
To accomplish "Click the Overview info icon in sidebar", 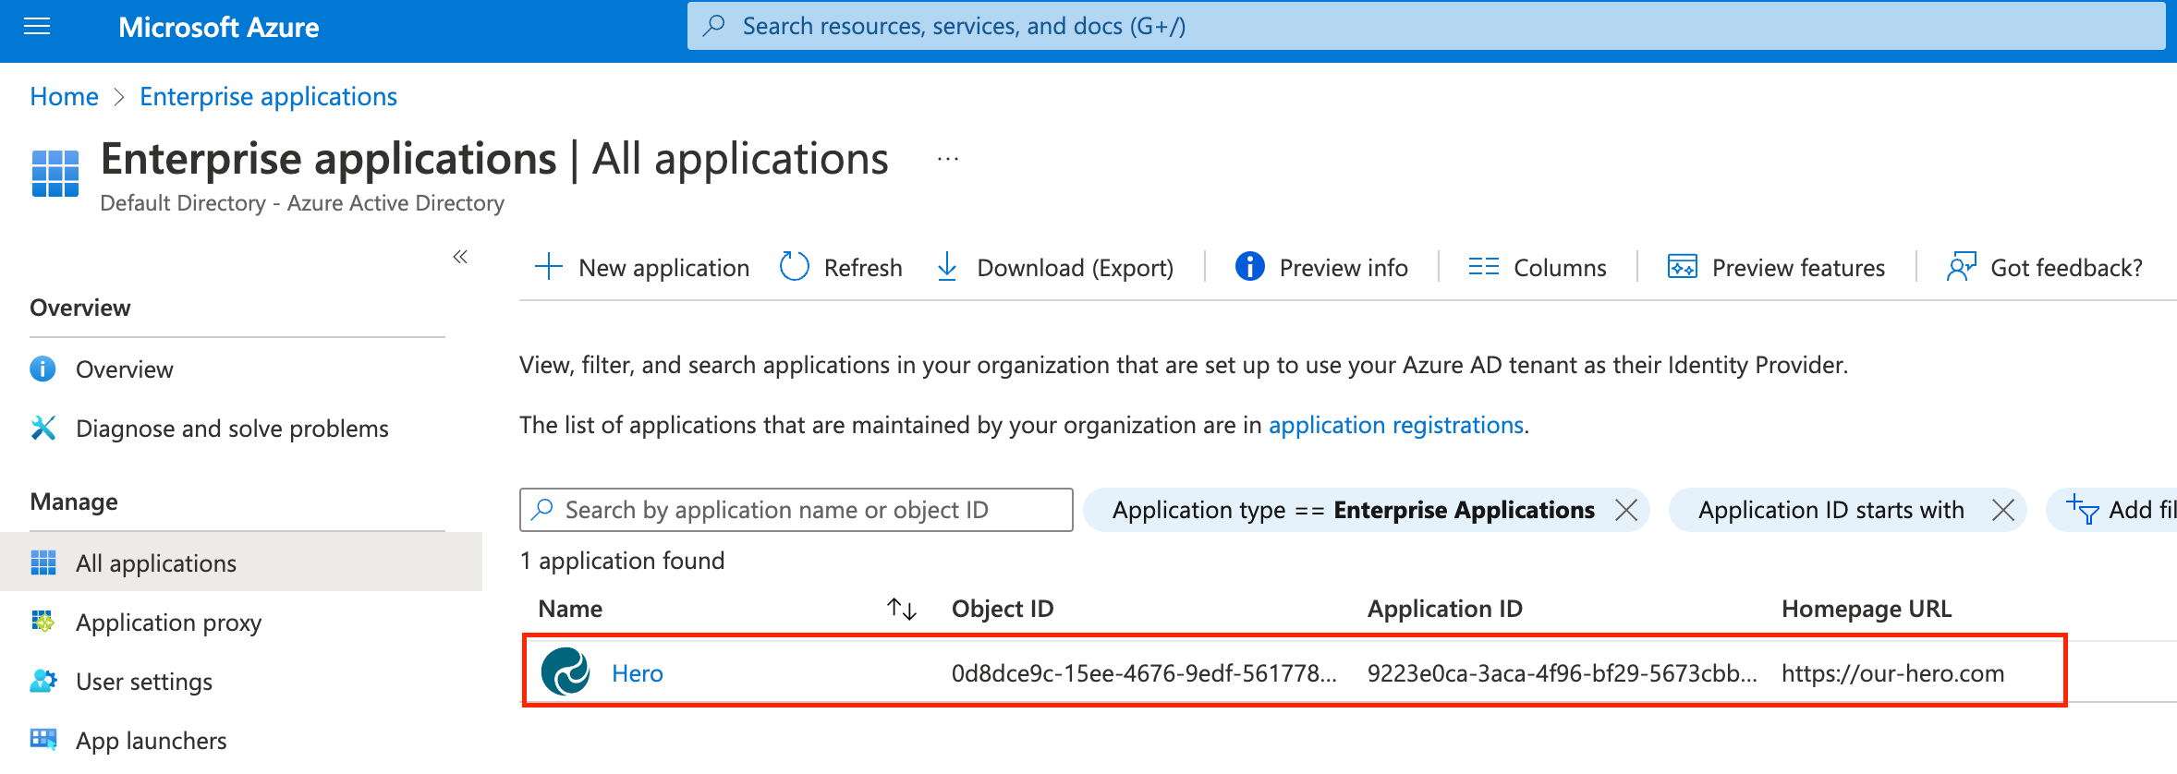I will pyautogui.click(x=43, y=369).
